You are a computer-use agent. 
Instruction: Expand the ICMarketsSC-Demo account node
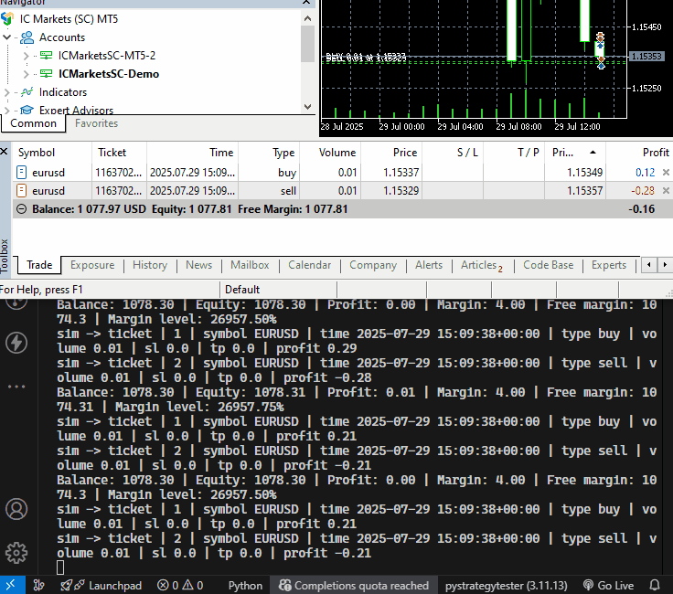pyautogui.click(x=26, y=74)
